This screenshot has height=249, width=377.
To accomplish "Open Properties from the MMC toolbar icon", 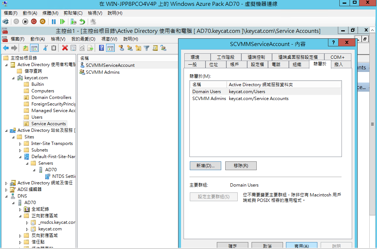I will (x=73, y=48).
